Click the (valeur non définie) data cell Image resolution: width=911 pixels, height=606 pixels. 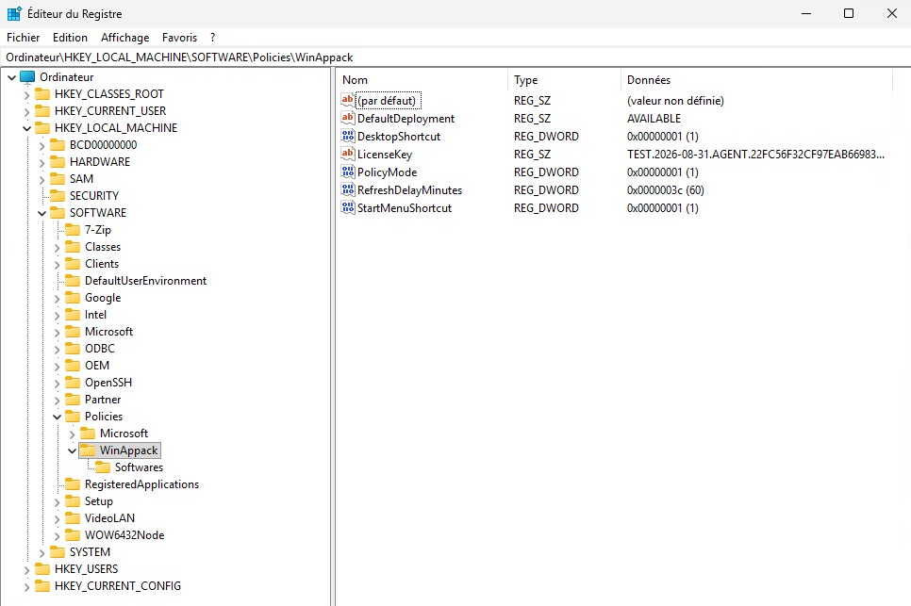tap(675, 101)
